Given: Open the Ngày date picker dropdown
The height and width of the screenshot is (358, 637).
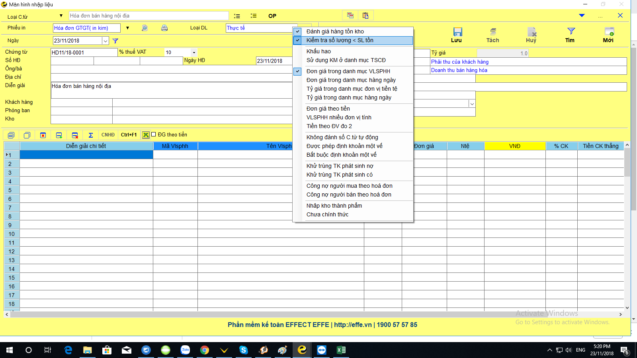Looking at the screenshot, I should click(106, 41).
